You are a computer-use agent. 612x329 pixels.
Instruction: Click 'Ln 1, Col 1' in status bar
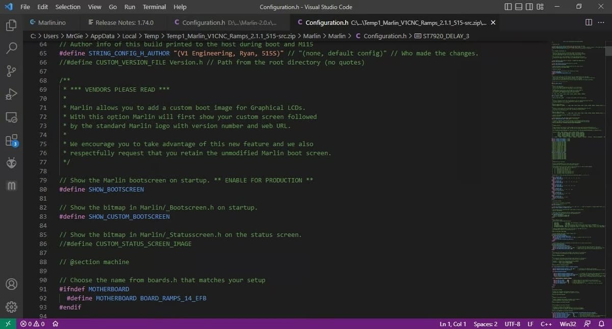coord(453,324)
